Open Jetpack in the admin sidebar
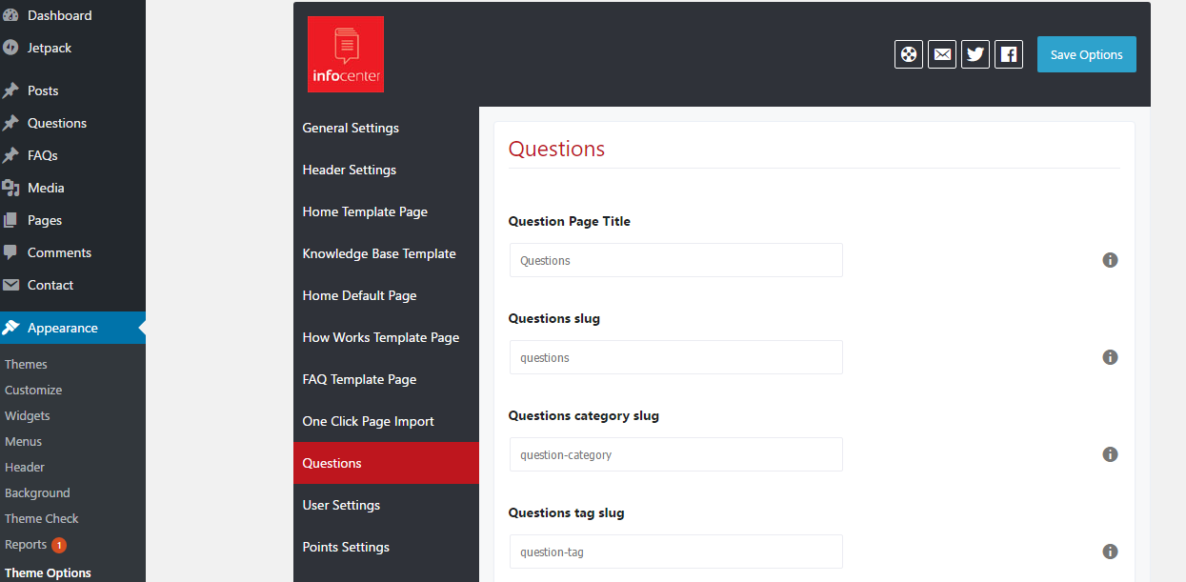The image size is (1186, 582). click(x=50, y=48)
